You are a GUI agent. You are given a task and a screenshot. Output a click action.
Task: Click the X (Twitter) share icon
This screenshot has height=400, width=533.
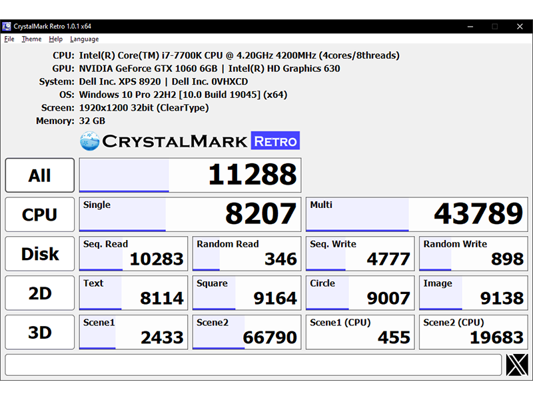[517, 365]
